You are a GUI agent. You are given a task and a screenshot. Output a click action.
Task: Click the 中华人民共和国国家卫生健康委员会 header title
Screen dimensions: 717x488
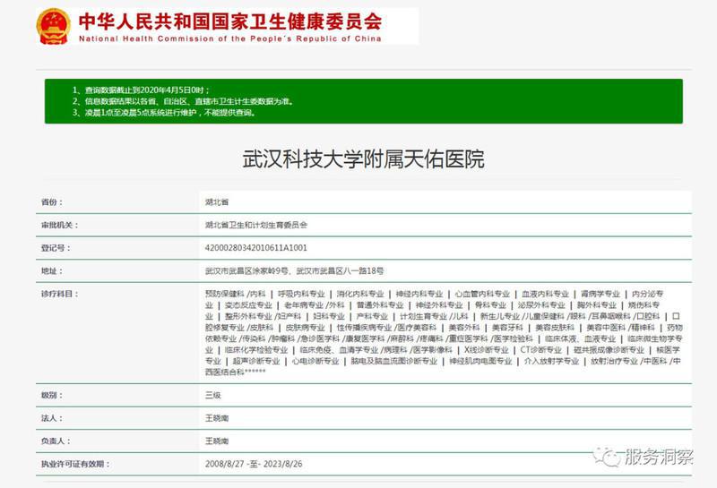tap(229, 21)
